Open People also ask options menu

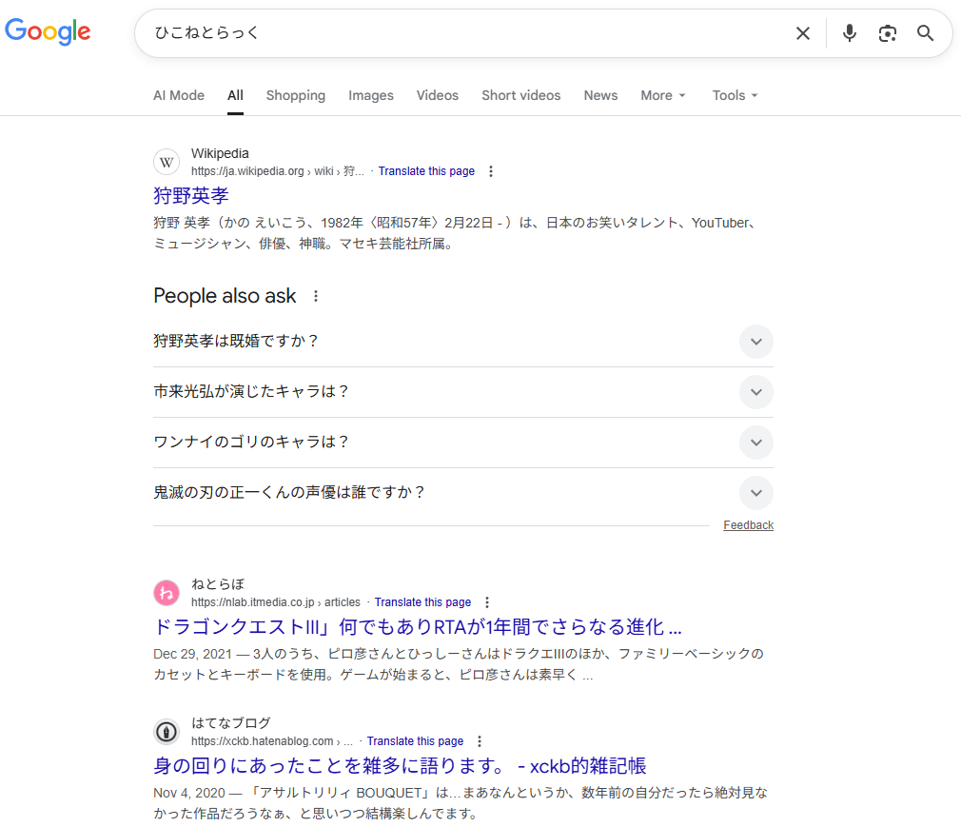click(x=316, y=296)
